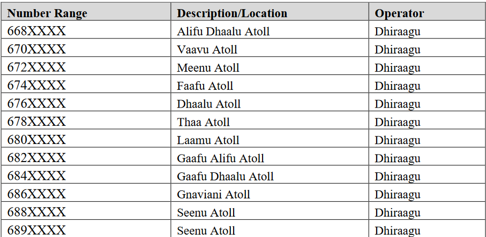
Task: Click the Alifu Dhaalu Atoll cell
Action: tap(223, 32)
